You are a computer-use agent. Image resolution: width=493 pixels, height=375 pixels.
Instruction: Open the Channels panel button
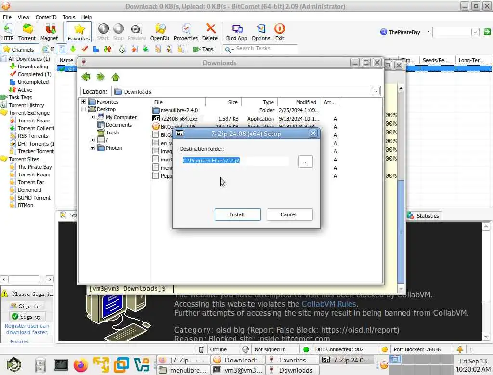coord(19,49)
